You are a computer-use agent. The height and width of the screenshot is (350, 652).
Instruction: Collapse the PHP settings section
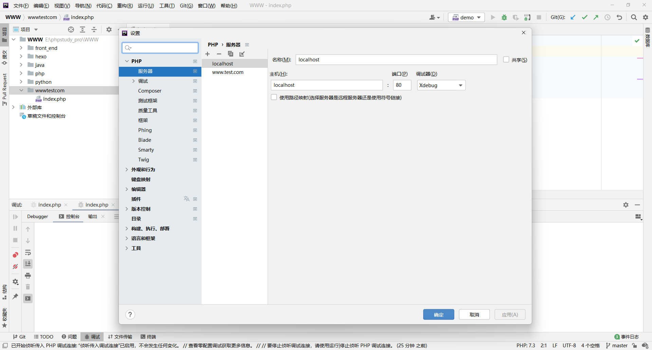[127, 61]
